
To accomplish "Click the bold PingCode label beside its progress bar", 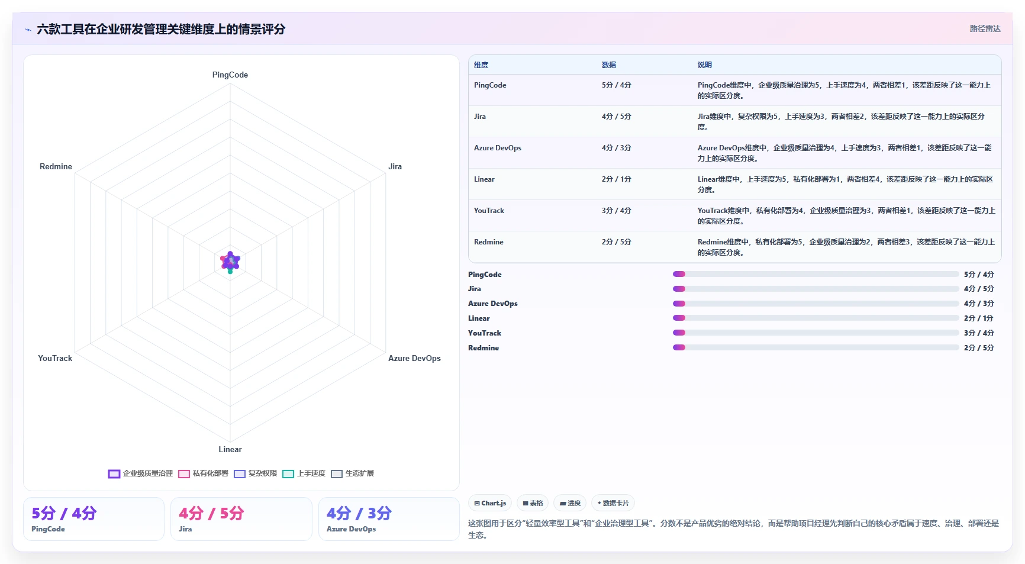I will tap(485, 275).
